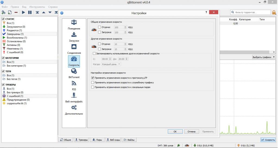This screenshot has width=278, height=148.
Task: Click the end time 20:00 stepper
Action: click(x=127, y=59)
